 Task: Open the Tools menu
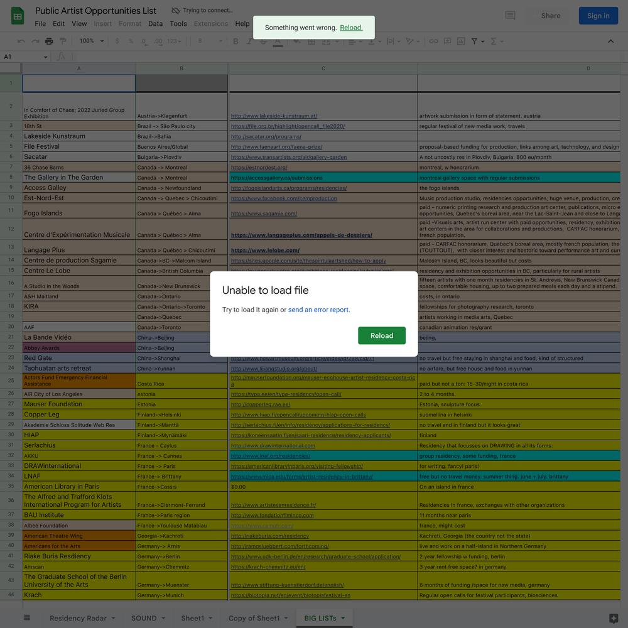(178, 24)
